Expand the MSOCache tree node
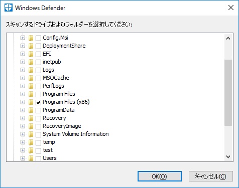239x188 pixels. click(x=23, y=78)
